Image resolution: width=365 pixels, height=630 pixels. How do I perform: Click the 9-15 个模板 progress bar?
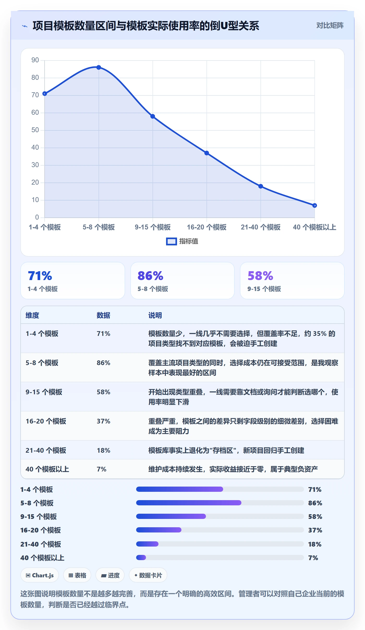(x=220, y=516)
